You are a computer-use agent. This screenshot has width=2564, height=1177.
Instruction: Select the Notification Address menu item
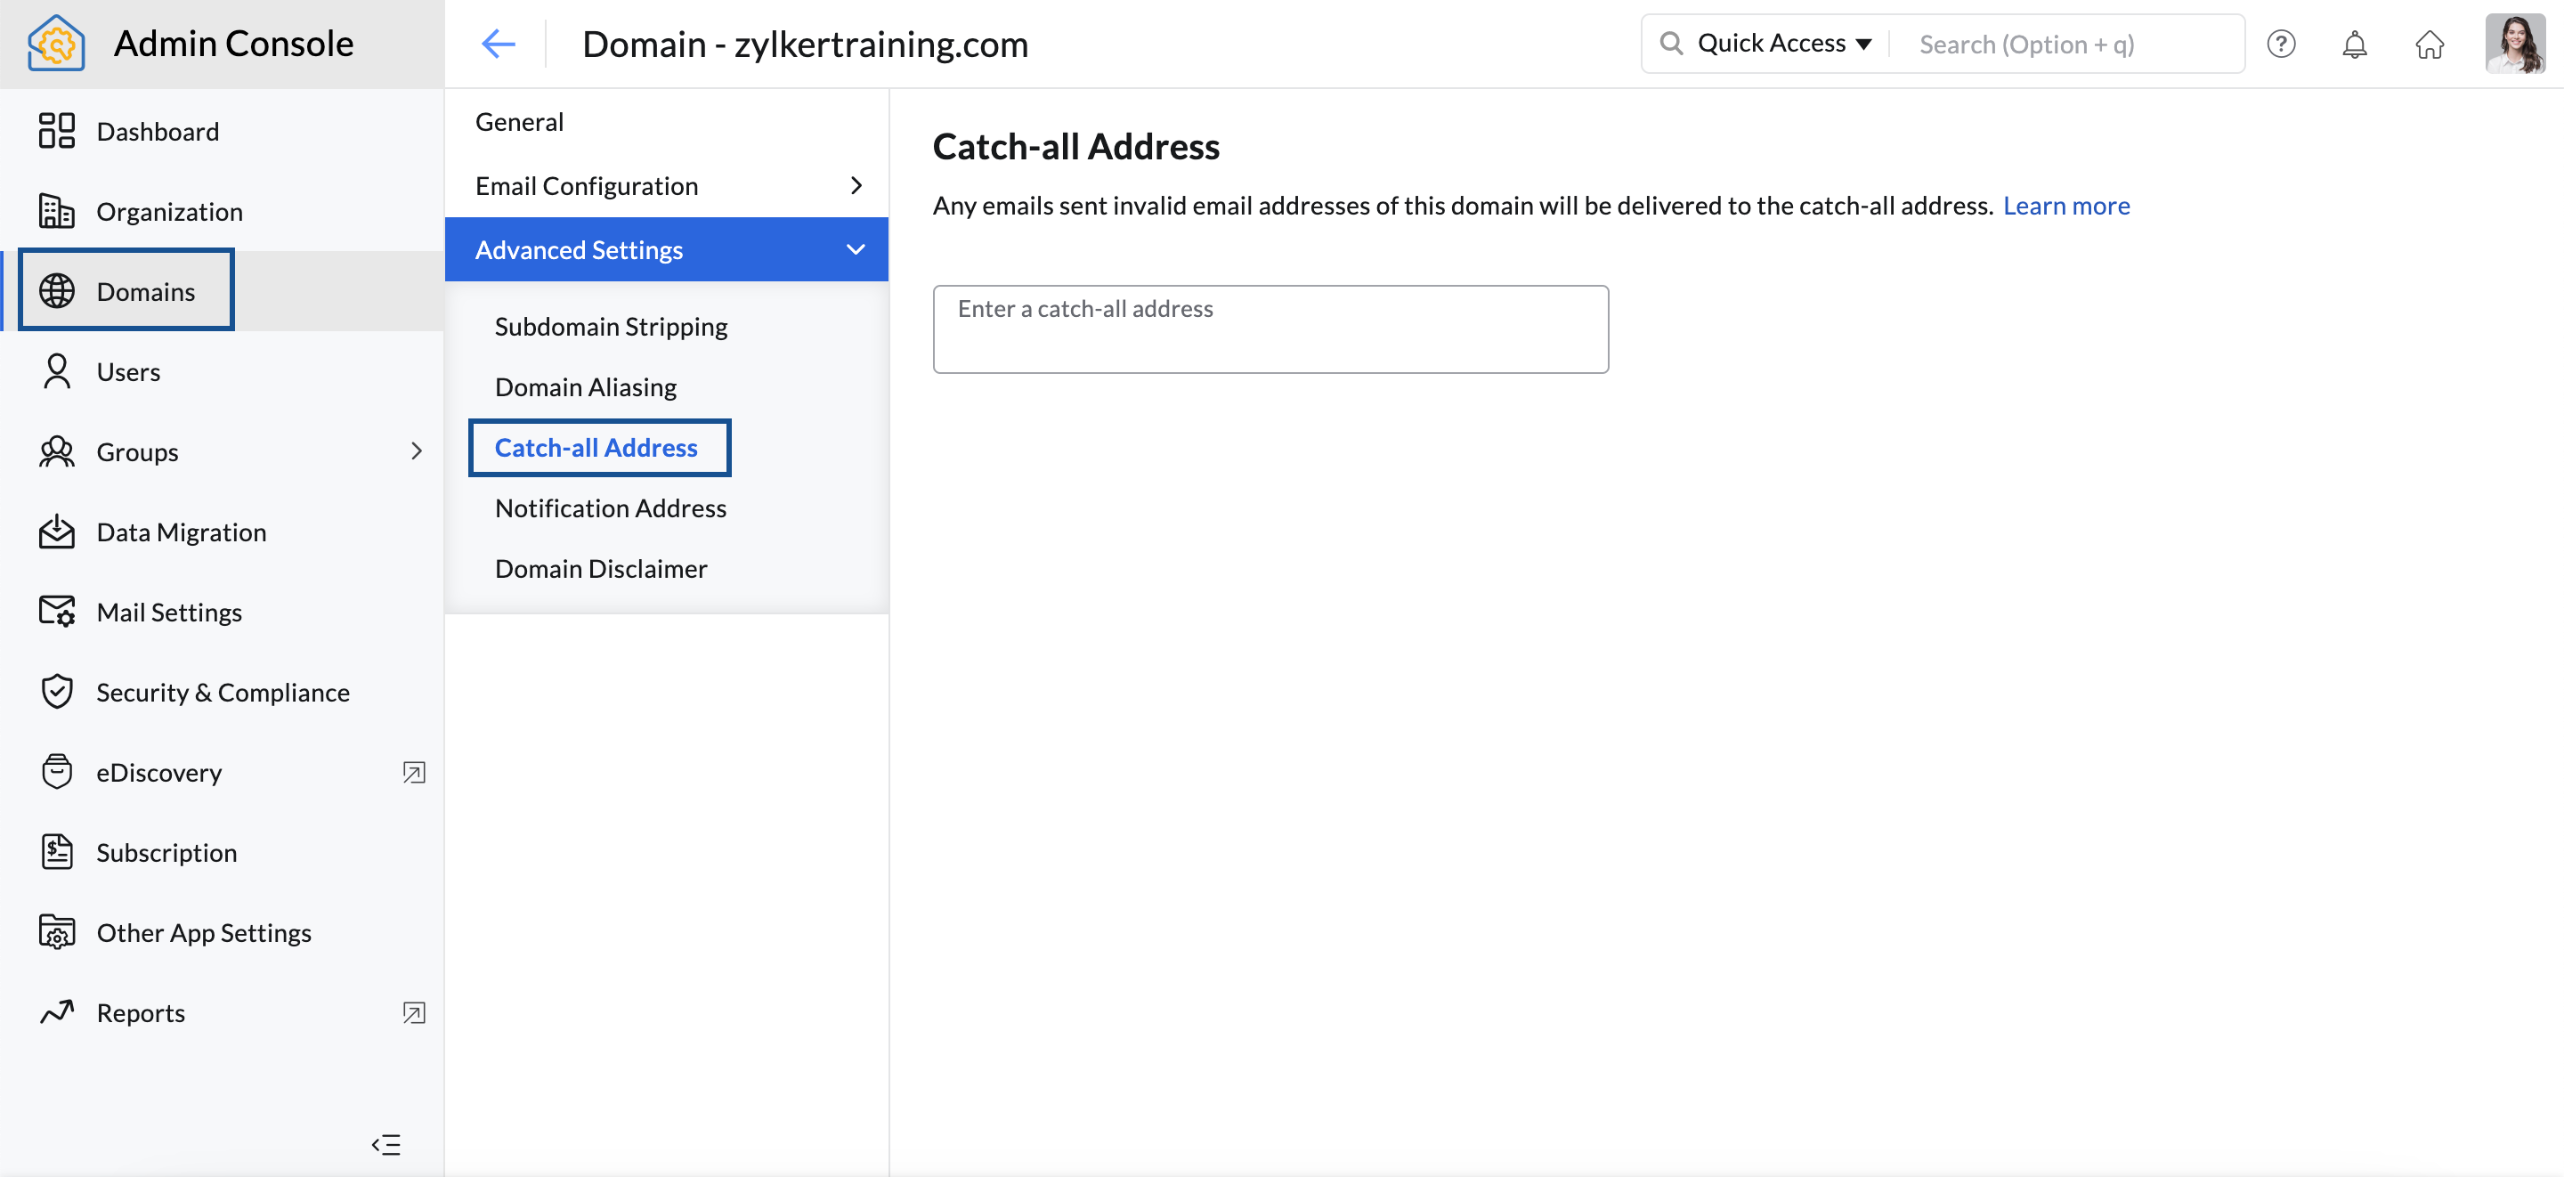click(x=610, y=507)
